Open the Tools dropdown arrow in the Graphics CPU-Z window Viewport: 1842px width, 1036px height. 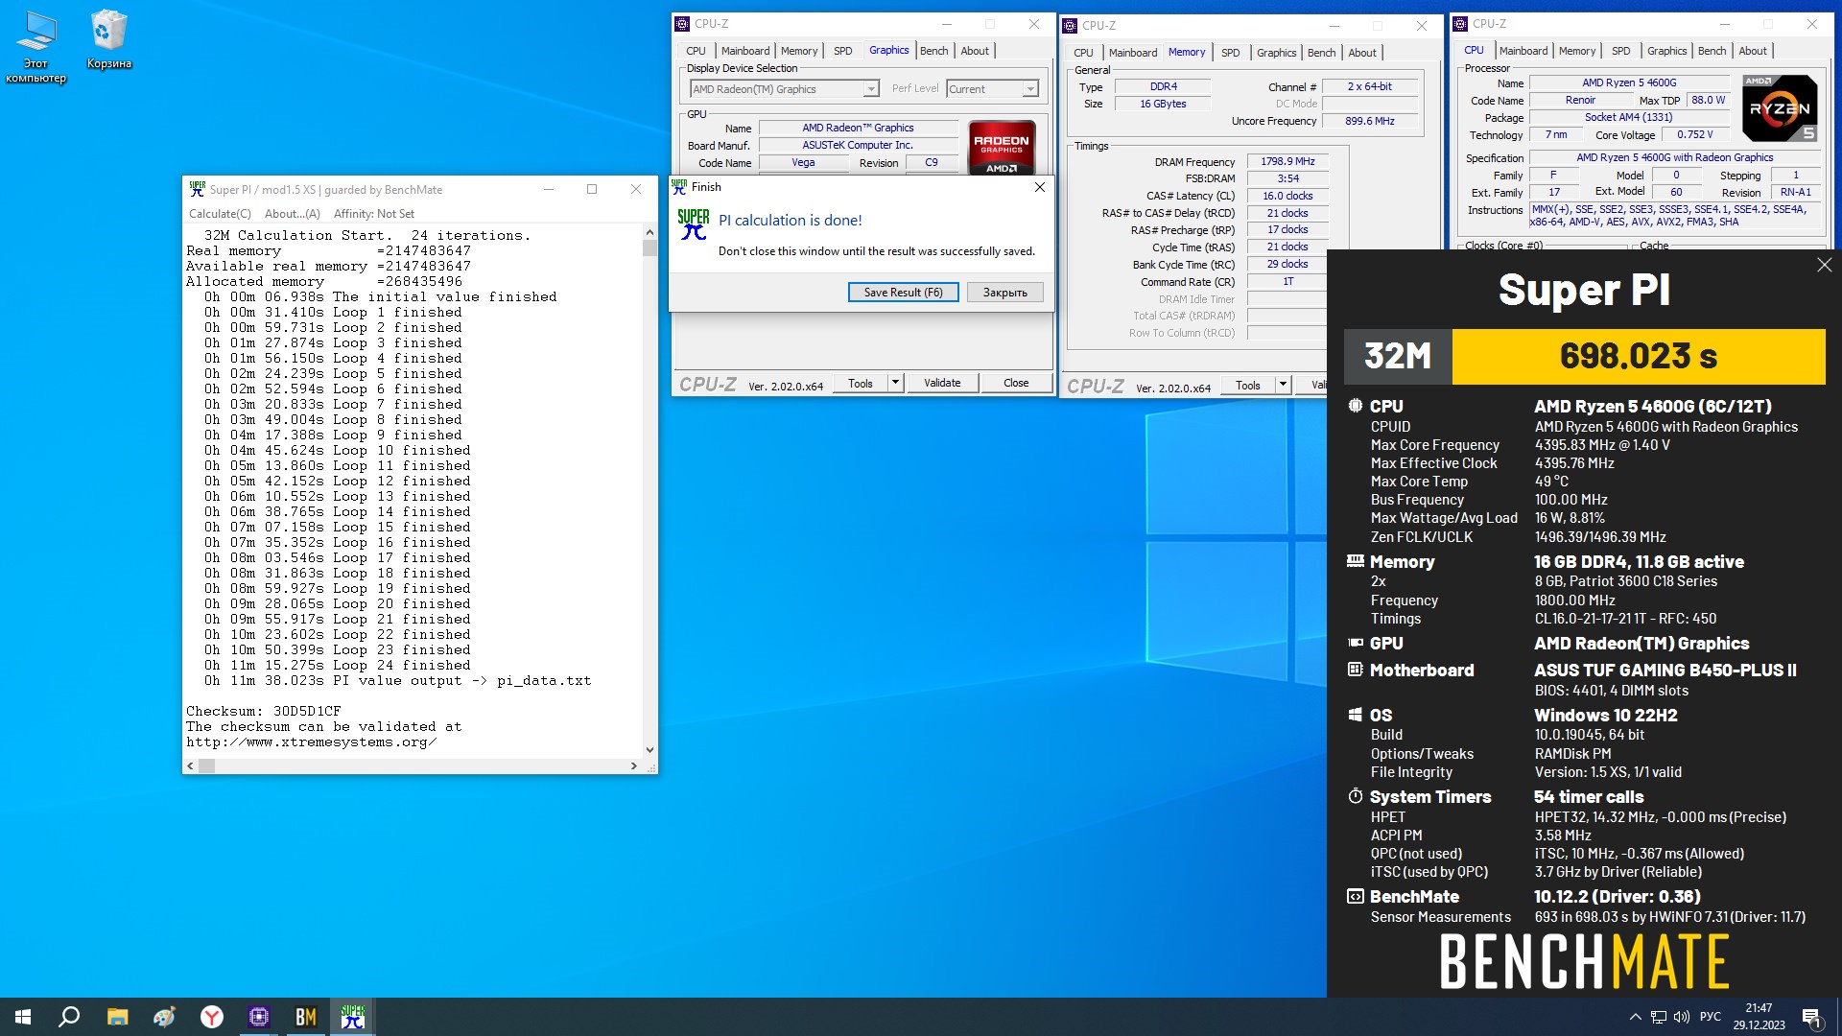click(895, 383)
